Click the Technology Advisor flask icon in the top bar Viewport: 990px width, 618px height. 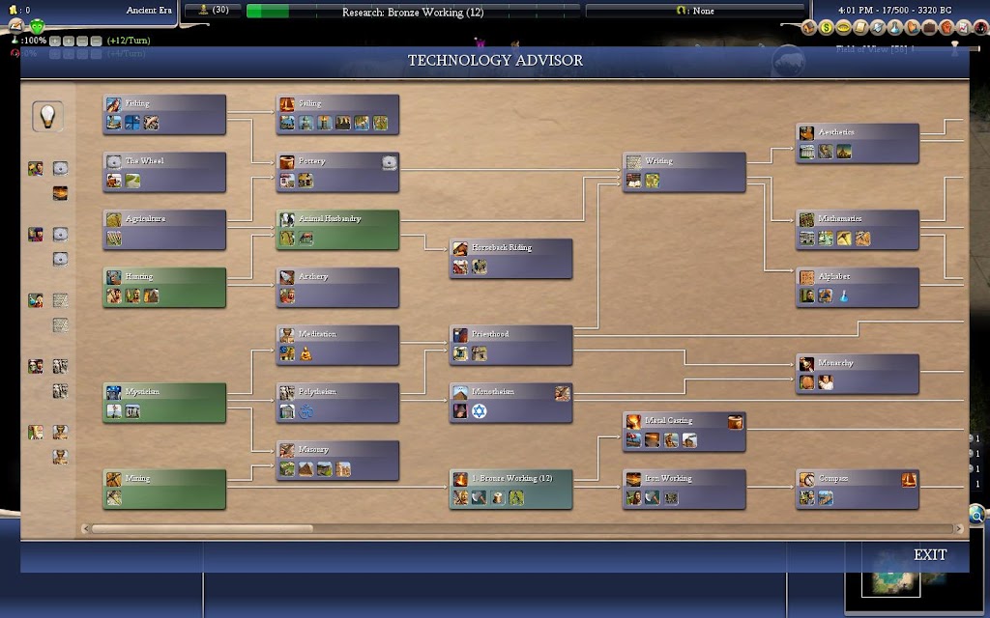(x=894, y=27)
